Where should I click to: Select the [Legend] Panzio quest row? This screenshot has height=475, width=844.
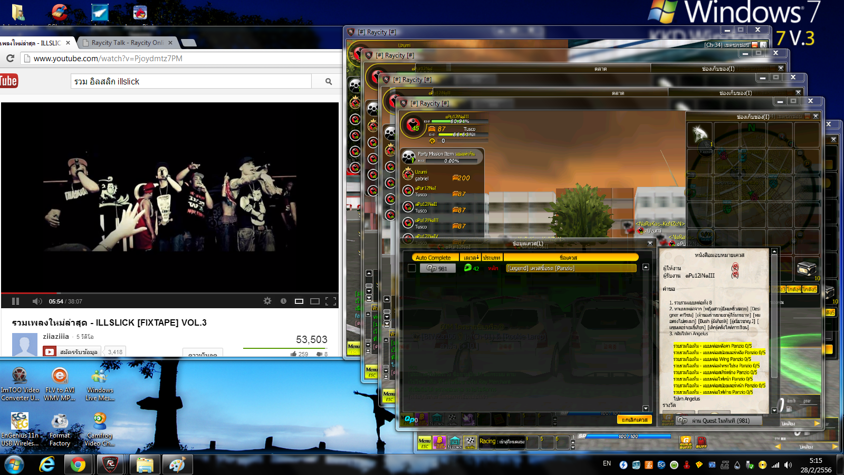571,268
